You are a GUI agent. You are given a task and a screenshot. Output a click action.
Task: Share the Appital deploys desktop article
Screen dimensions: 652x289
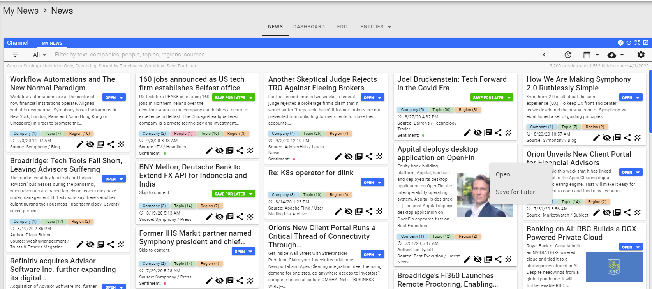tap(498, 259)
